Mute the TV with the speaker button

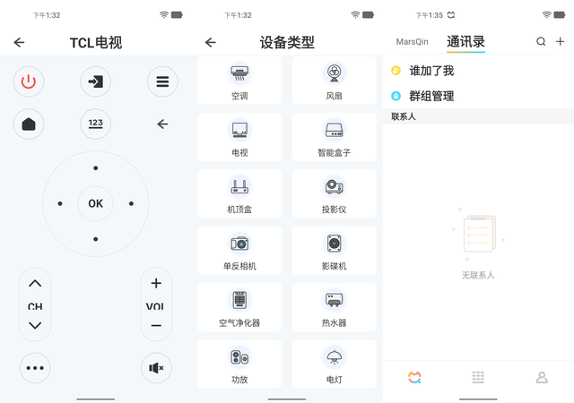[156, 368]
